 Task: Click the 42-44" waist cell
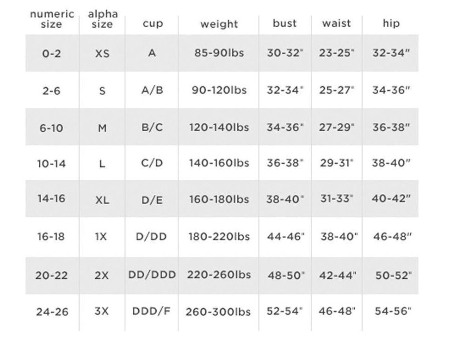[338, 275]
